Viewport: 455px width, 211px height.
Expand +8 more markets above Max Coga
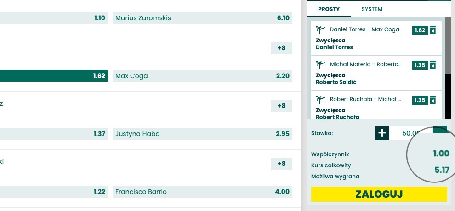pos(281,48)
